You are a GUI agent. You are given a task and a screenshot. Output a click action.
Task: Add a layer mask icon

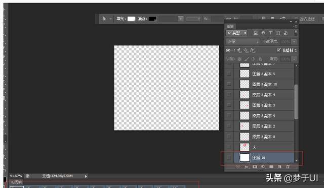(255, 167)
